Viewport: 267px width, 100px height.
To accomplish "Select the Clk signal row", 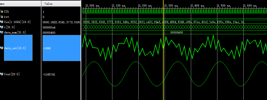I will pos(7,11).
